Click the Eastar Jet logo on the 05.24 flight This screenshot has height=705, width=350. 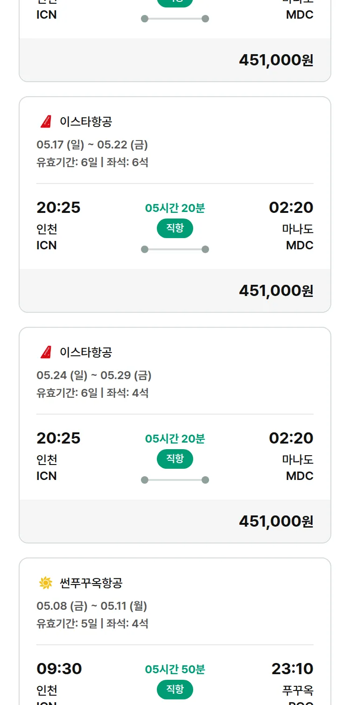point(46,352)
